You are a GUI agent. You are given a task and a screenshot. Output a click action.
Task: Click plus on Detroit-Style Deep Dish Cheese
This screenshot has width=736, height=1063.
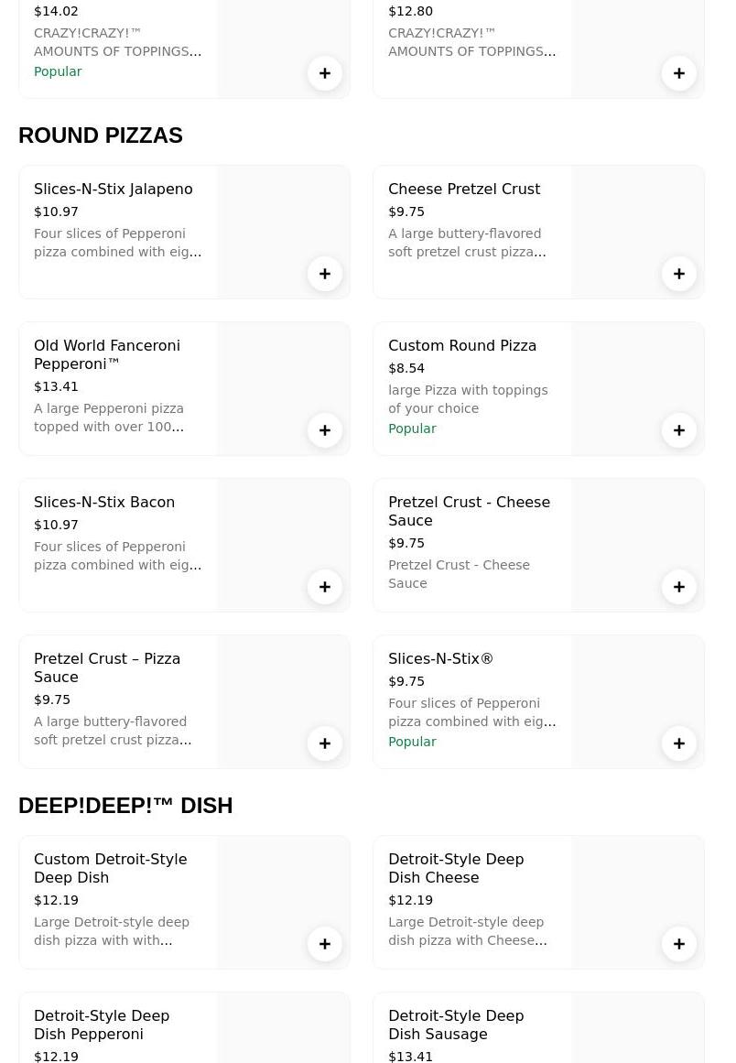[679, 944]
